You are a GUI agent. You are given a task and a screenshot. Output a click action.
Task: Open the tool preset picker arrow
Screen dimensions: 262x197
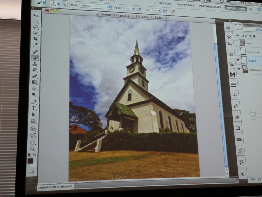[x=44, y=3]
